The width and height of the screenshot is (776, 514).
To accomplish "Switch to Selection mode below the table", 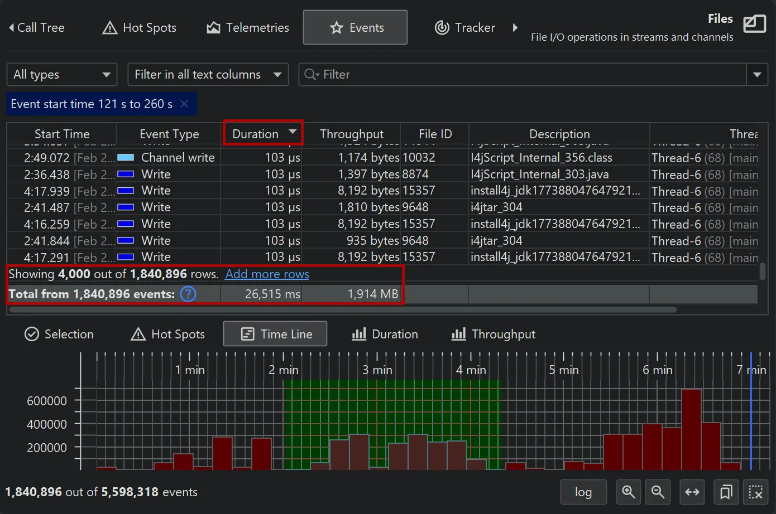I will 59,334.
